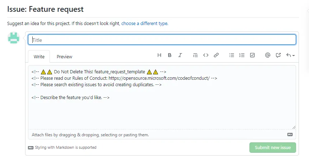Image resolution: width=309 pixels, height=157 pixels.
Task: Open the saved replies dropdown
Action: [290, 55]
